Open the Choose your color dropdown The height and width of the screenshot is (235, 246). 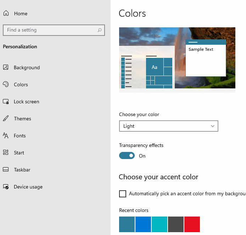169,126
